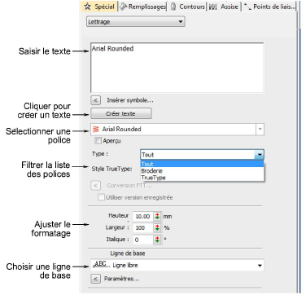Click the Conversion FTT arrow button
Viewport: 306px width, 304px height.
point(95,186)
